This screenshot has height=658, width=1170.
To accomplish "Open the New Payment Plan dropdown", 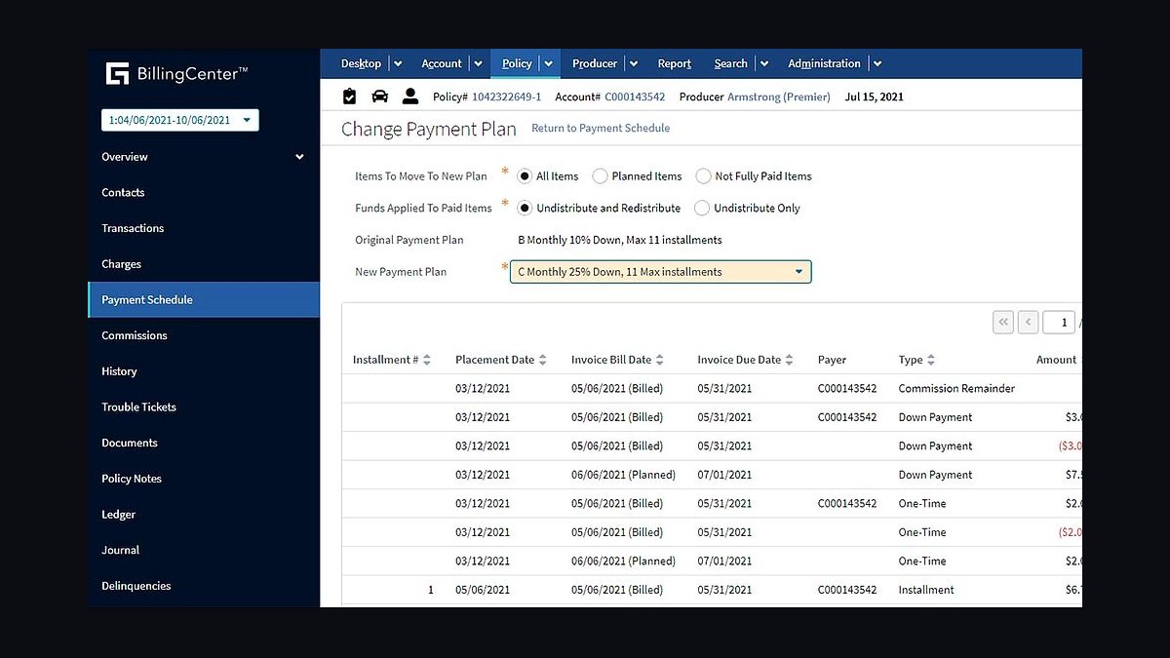I will [660, 272].
